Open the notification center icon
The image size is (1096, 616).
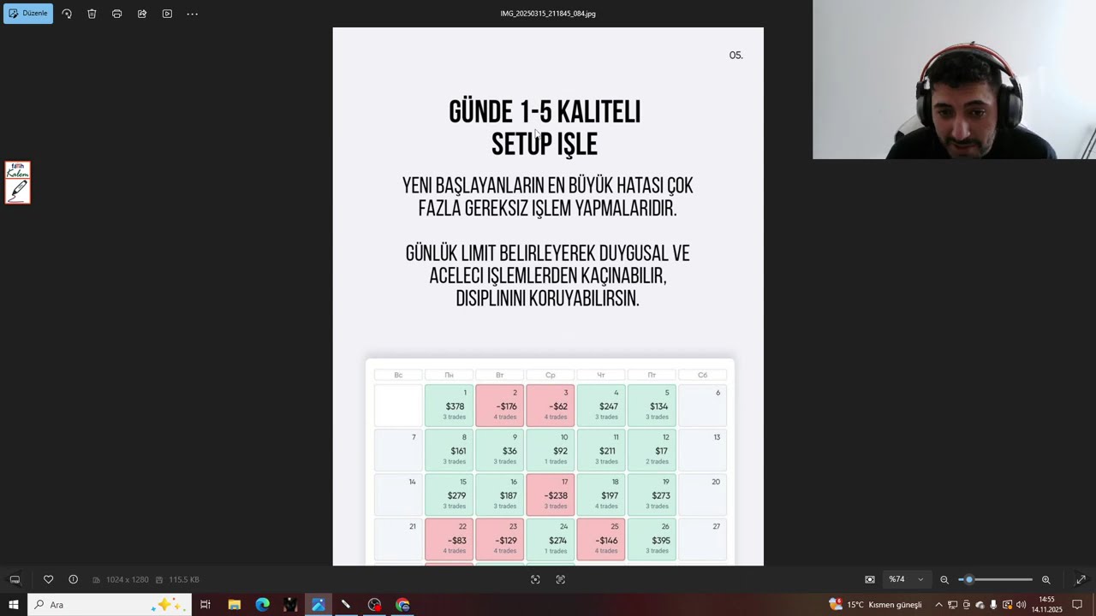click(1078, 605)
